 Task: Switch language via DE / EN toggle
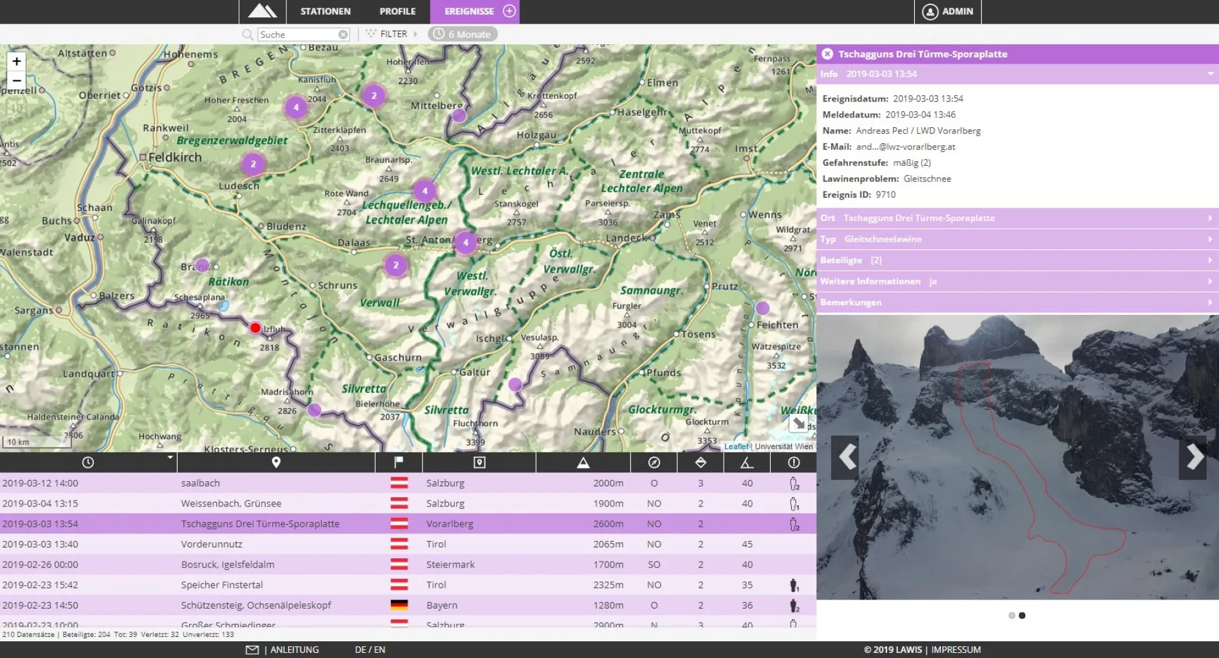pos(370,650)
